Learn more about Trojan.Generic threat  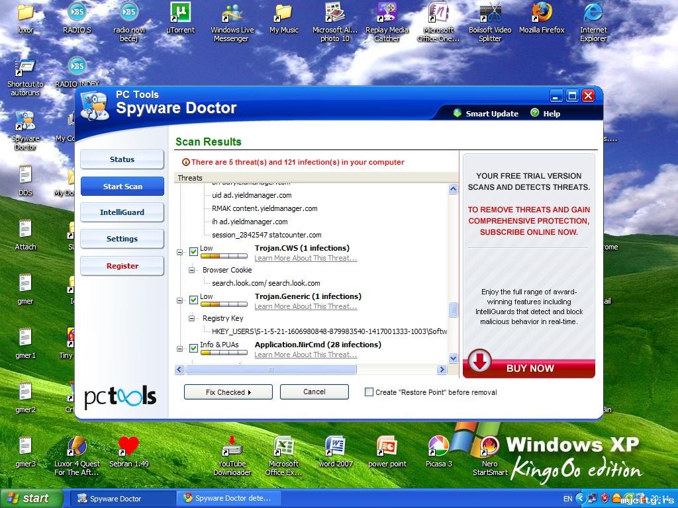(x=306, y=306)
